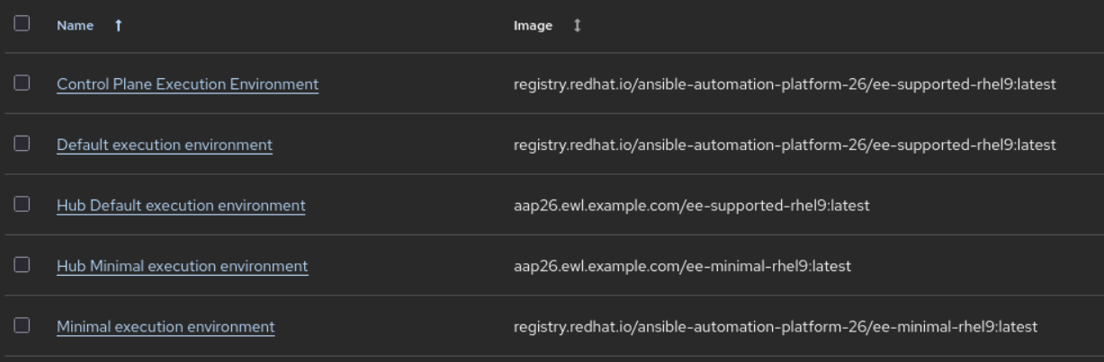The width and height of the screenshot is (1104, 362).
Task: Open the Default execution environment link
Action: pos(165,145)
